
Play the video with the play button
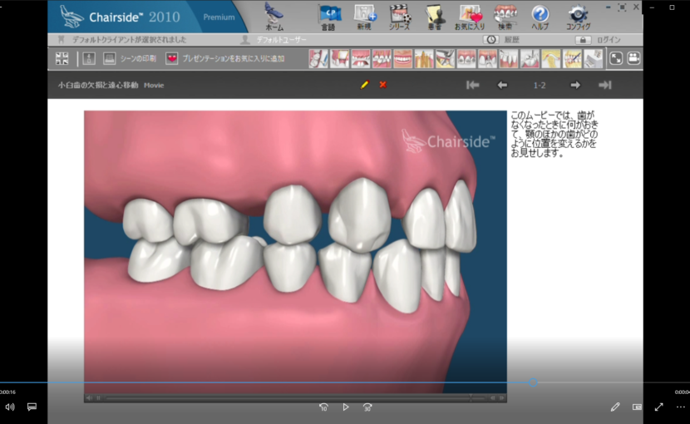pyautogui.click(x=346, y=407)
